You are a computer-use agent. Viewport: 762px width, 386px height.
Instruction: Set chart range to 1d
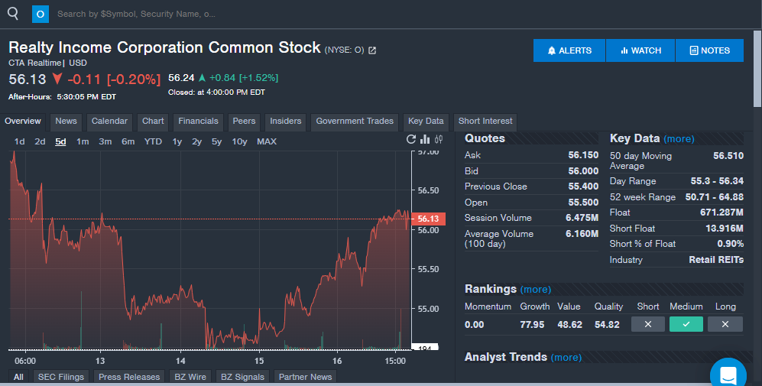[x=19, y=141]
